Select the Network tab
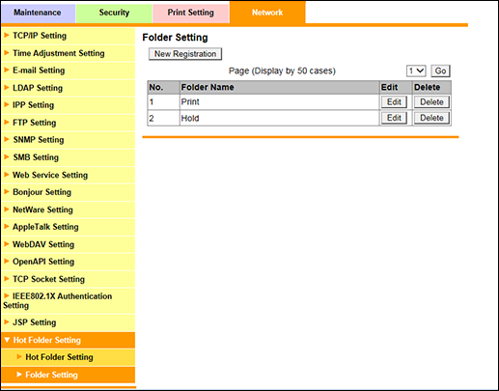499x391 pixels. [x=267, y=13]
